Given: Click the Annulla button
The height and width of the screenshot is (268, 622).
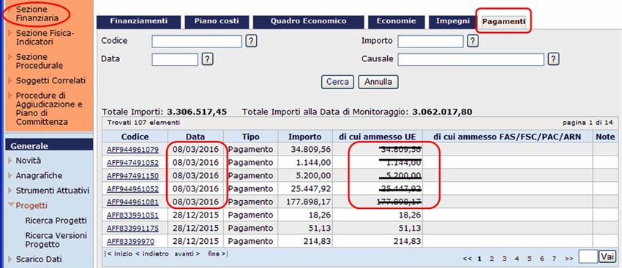Looking at the screenshot, I should 378,82.
